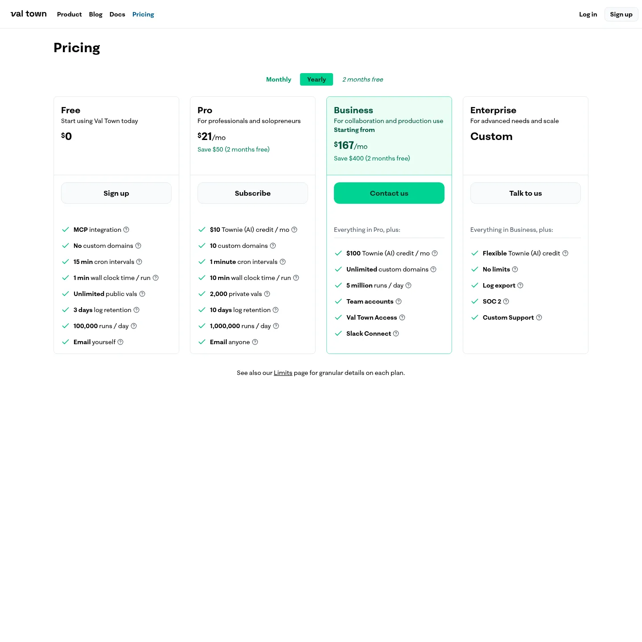Select Yearly billing option
The height and width of the screenshot is (642, 642).
(317, 79)
